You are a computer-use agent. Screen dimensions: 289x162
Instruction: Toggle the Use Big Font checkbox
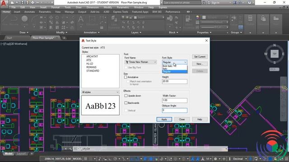tap(126, 67)
